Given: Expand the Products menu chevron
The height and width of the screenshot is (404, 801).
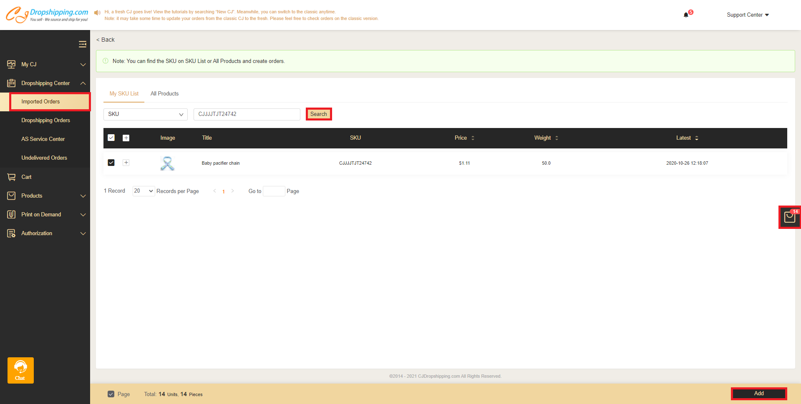Looking at the screenshot, I should pos(83,196).
